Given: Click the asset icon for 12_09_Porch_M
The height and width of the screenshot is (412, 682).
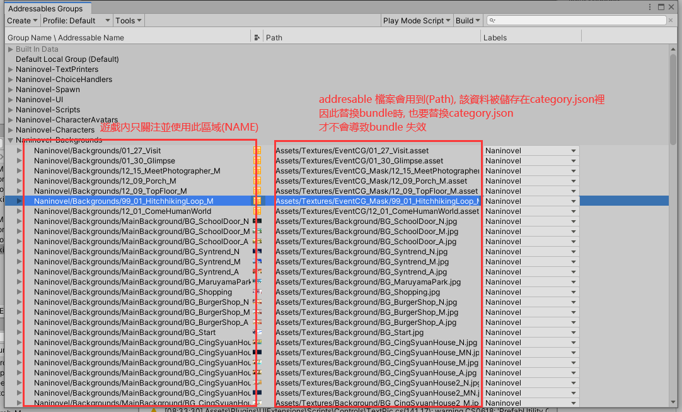Looking at the screenshot, I should (257, 181).
